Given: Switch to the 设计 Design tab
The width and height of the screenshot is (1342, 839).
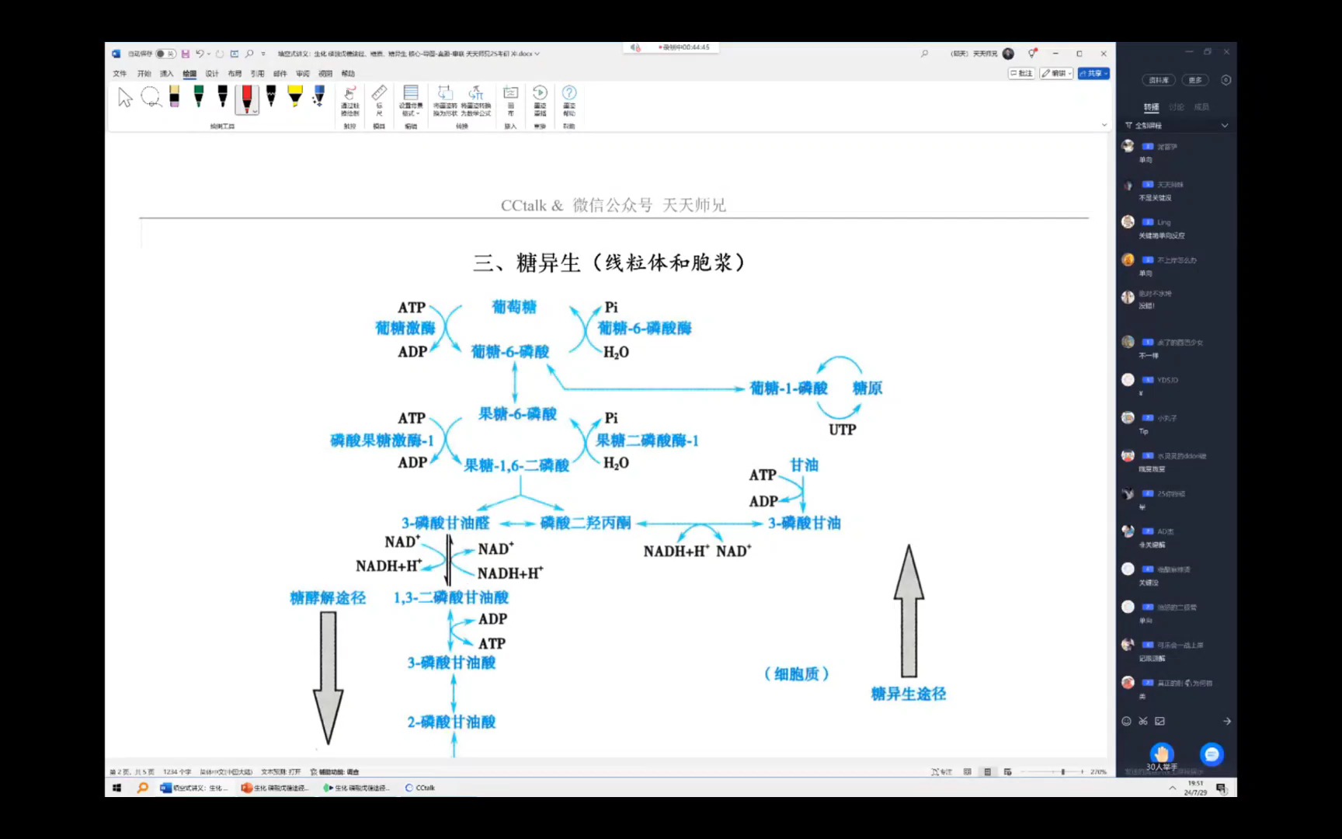Looking at the screenshot, I should tap(212, 74).
